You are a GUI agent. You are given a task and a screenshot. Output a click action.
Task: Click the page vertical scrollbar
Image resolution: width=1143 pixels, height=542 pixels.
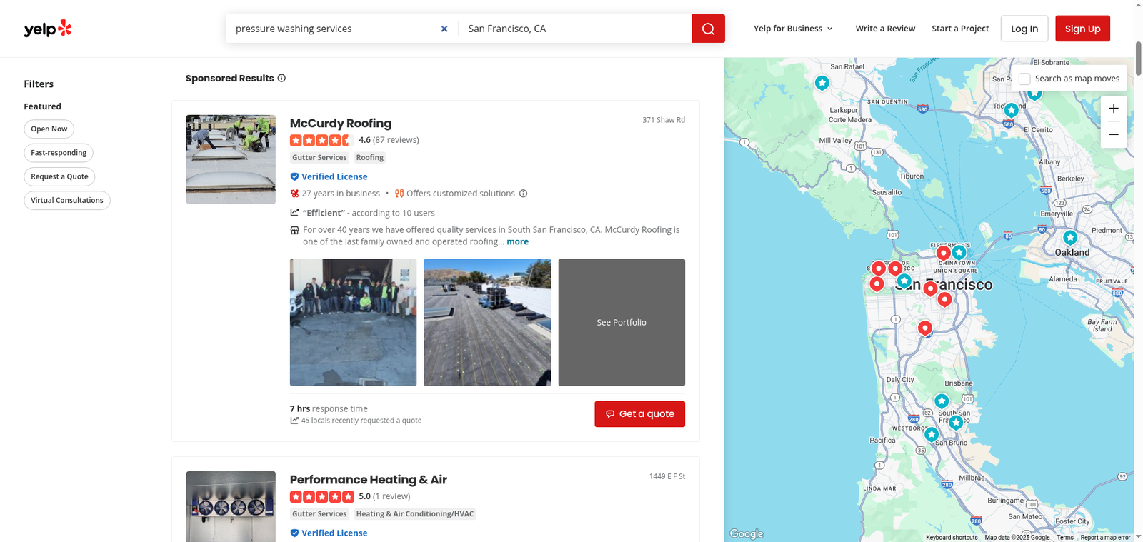[1139, 59]
